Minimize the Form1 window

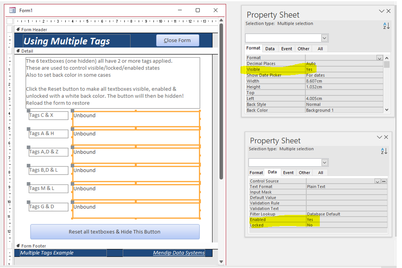click(180, 10)
